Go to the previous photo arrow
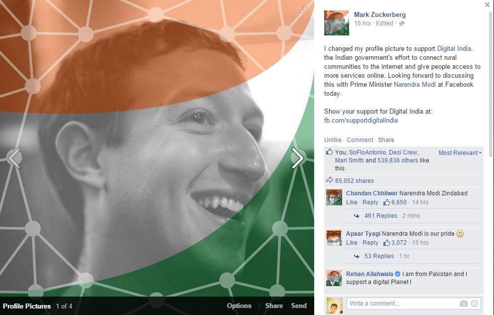The width and height of the screenshot is (494, 315). coord(15,158)
